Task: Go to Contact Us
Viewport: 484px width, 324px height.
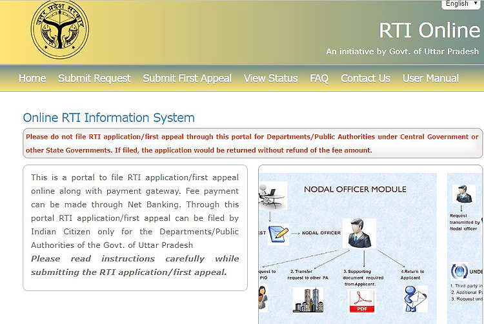Action: 365,78
